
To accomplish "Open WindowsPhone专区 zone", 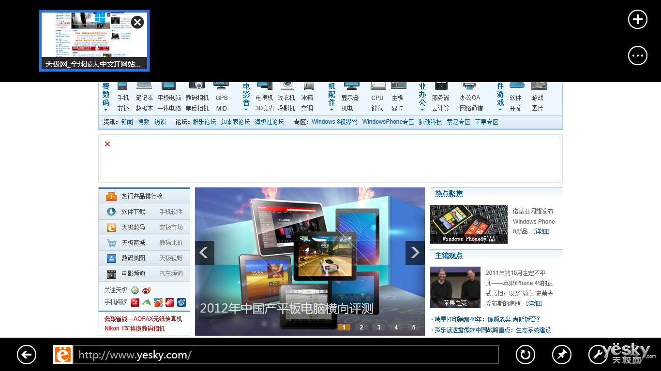I will click(388, 122).
